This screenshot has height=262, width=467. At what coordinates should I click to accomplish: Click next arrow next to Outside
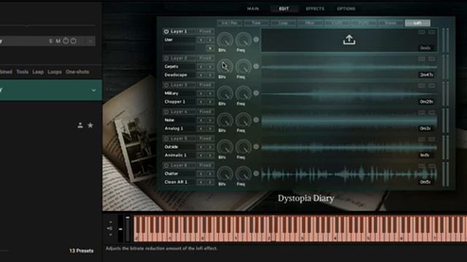210,147
